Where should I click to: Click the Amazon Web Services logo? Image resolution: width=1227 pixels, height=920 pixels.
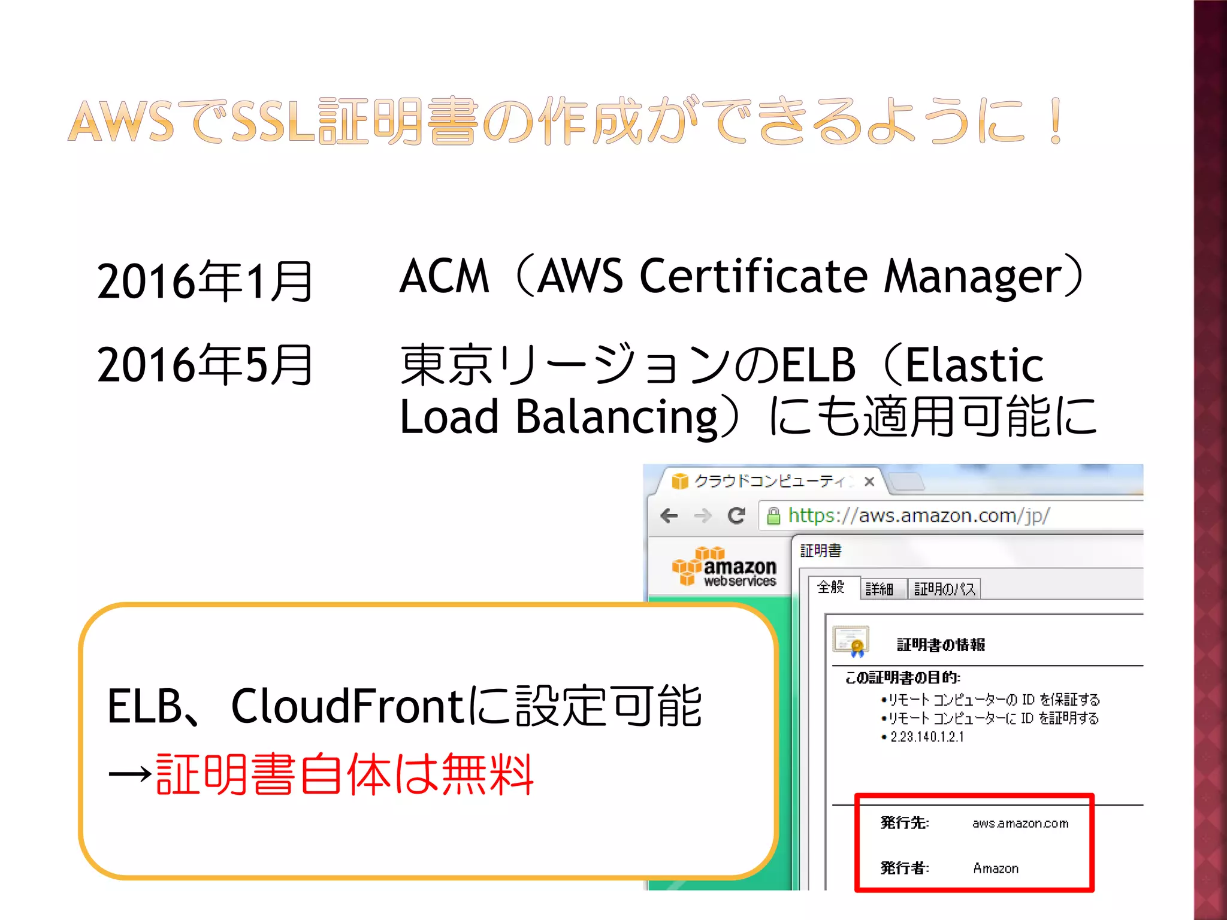pos(724,566)
